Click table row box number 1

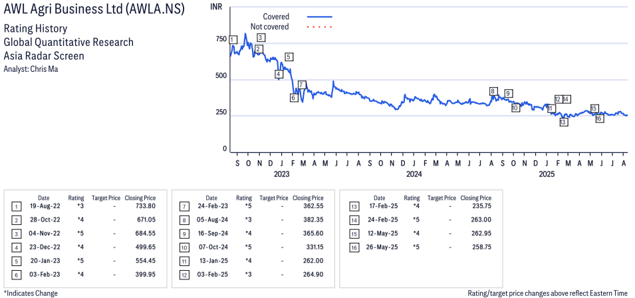(x=16, y=208)
